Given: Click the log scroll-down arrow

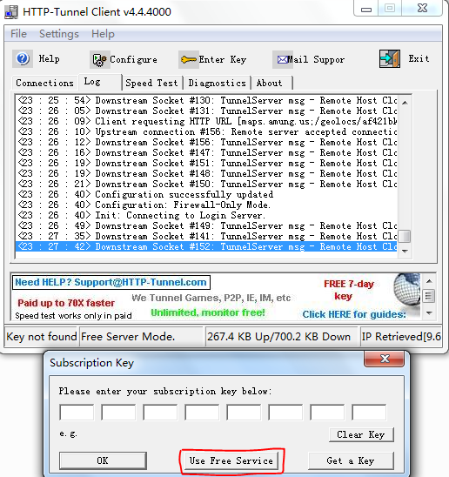Looking at the screenshot, I should [405, 252].
